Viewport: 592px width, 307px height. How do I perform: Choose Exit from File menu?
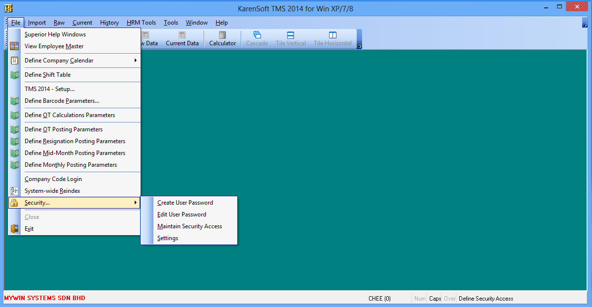74,229
